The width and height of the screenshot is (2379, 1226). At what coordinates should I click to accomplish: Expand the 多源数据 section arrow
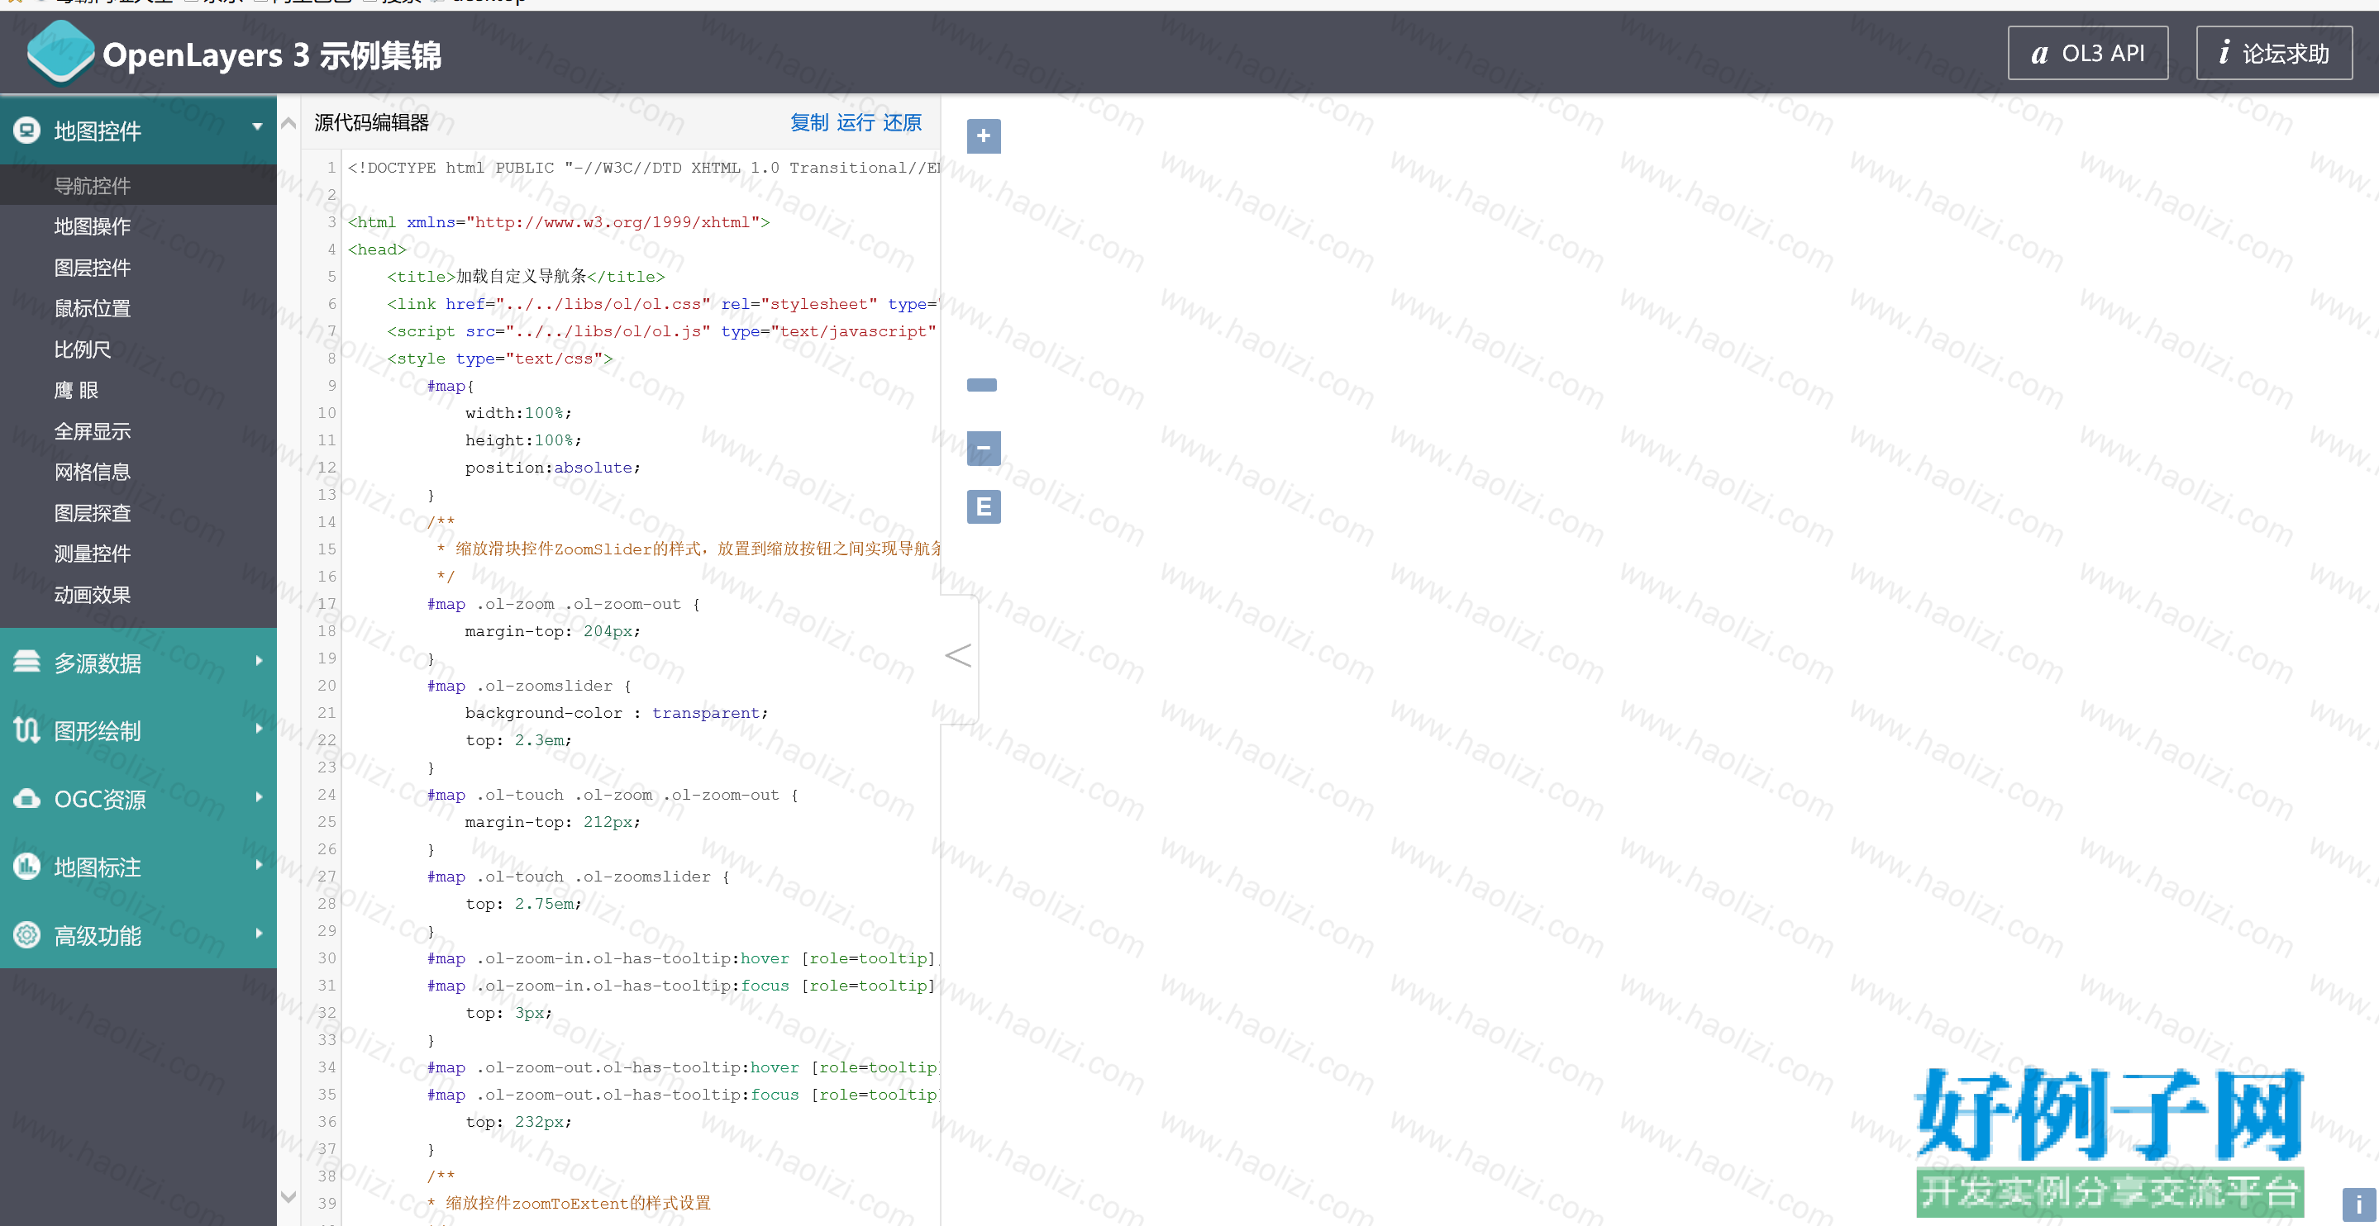point(260,661)
